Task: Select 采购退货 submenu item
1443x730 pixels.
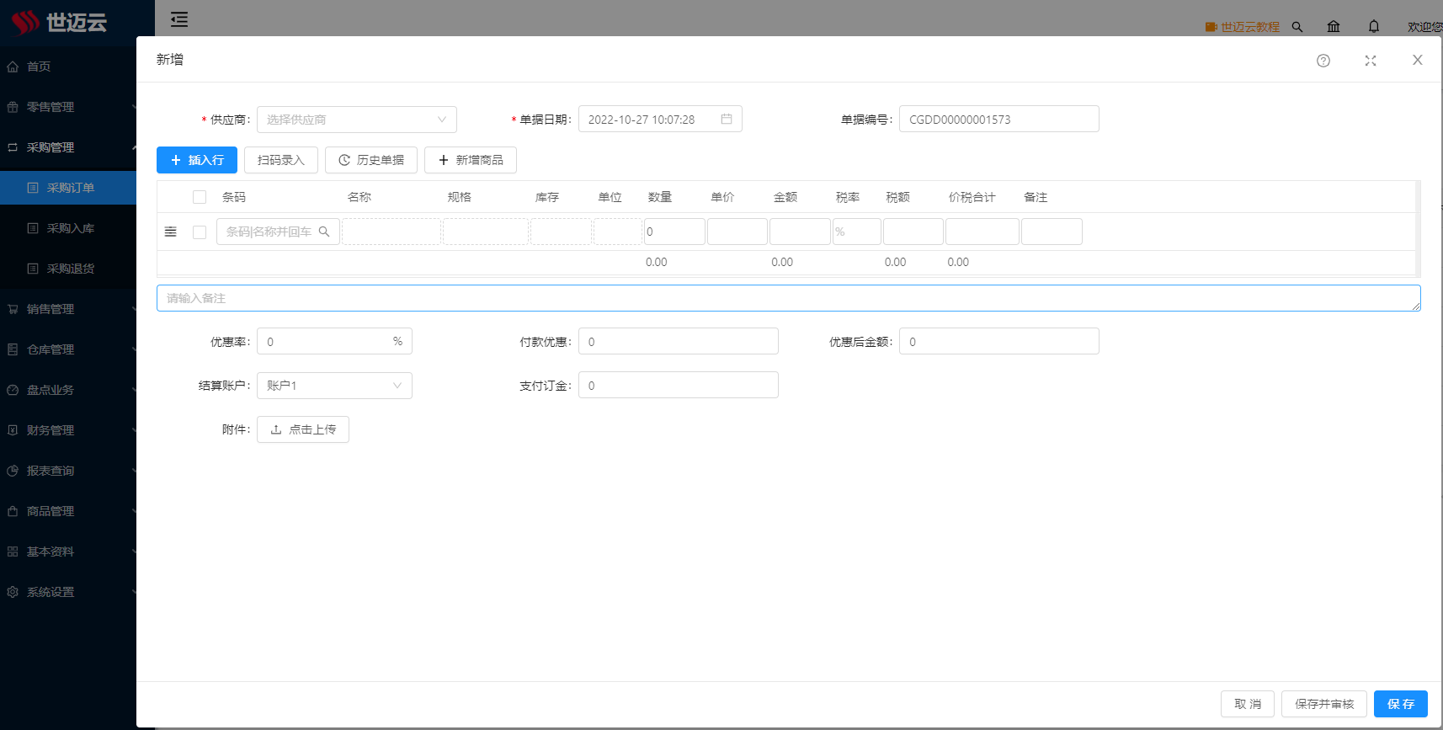Action: (x=68, y=269)
